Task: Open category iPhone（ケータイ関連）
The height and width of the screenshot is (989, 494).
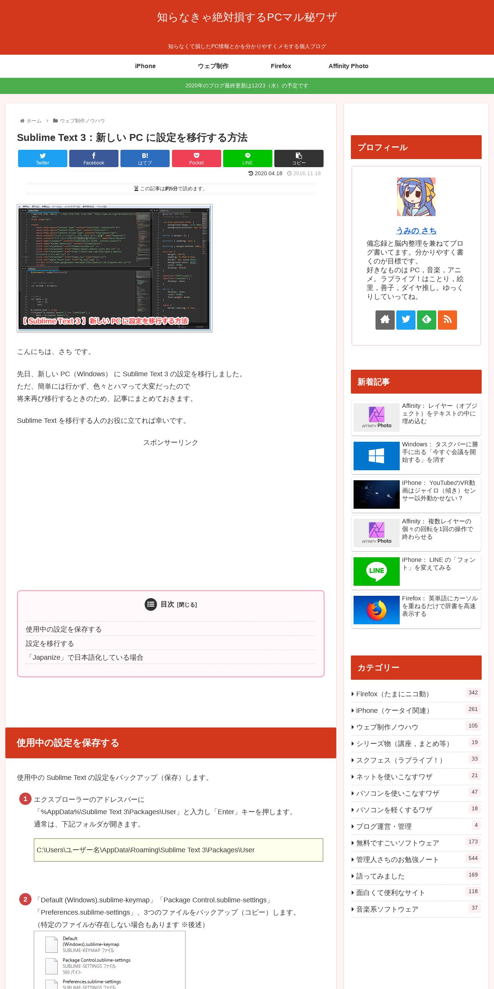Action: click(416, 711)
